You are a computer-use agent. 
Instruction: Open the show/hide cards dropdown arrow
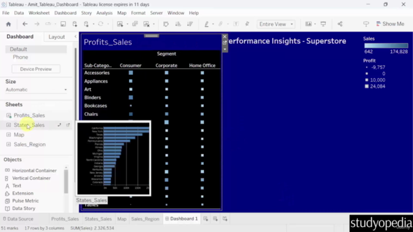click(x=315, y=24)
